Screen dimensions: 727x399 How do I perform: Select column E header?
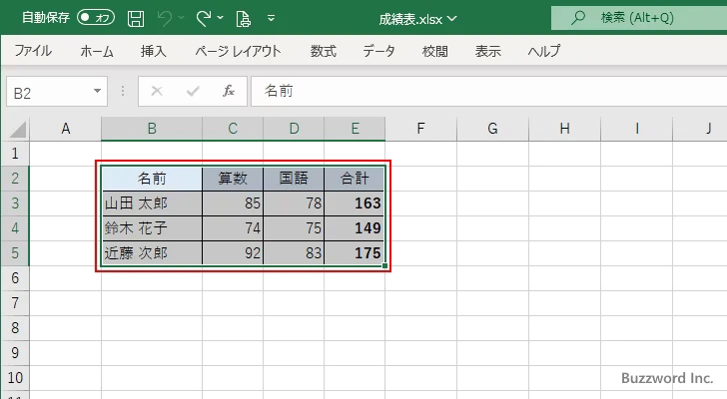355,129
